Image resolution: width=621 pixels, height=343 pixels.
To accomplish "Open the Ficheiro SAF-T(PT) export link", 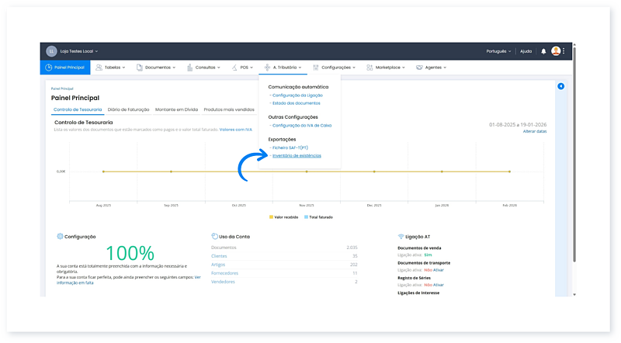I will click(293, 147).
